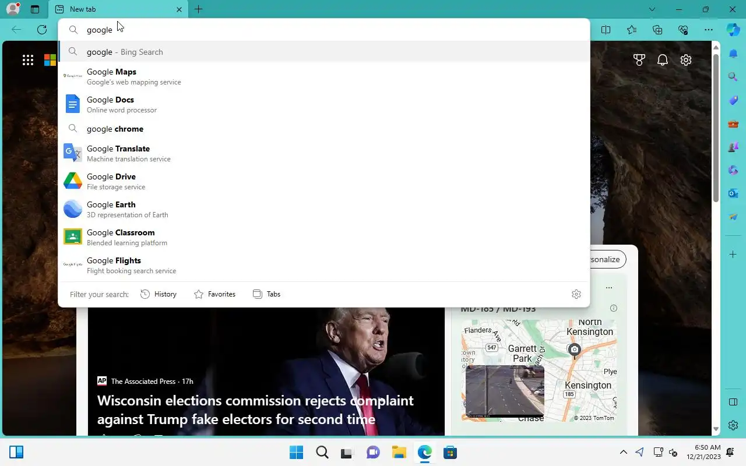The image size is (746, 466).
Task: Open the tab actions menu icon
Action: coord(35,9)
